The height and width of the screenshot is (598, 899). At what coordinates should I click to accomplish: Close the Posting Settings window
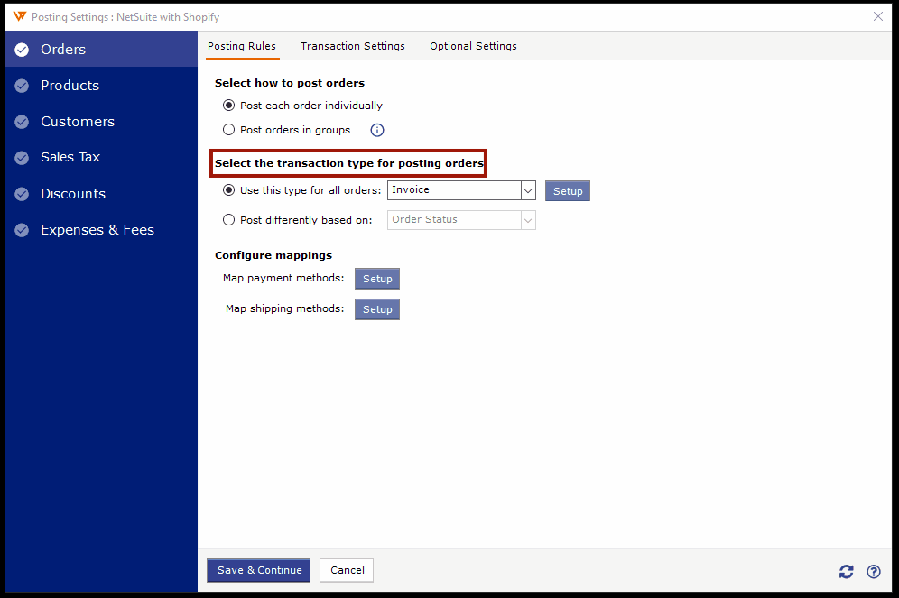877,16
